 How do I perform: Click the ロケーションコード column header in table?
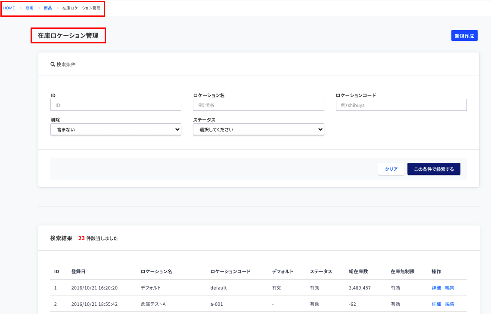tap(230, 271)
